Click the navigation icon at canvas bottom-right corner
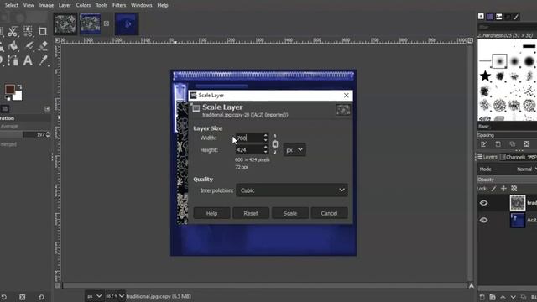Image resolution: width=537 pixels, height=302 pixels. tap(472, 285)
